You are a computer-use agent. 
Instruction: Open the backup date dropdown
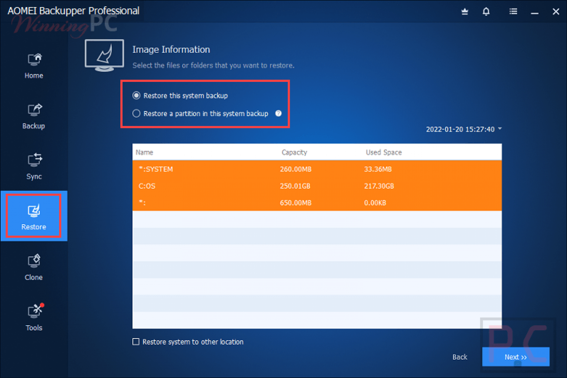[x=500, y=129]
